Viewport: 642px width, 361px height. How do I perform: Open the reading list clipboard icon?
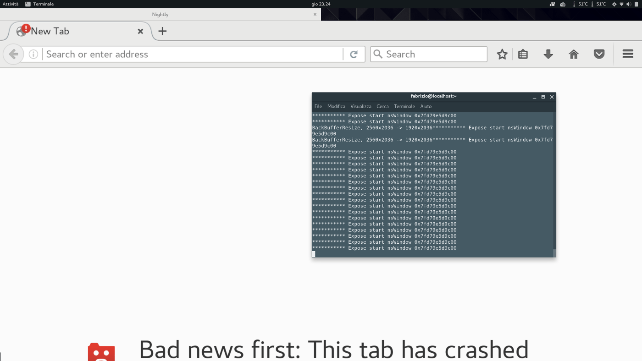tap(523, 54)
